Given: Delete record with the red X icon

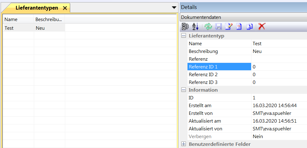Looking at the screenshot, I should click(262, 27).
